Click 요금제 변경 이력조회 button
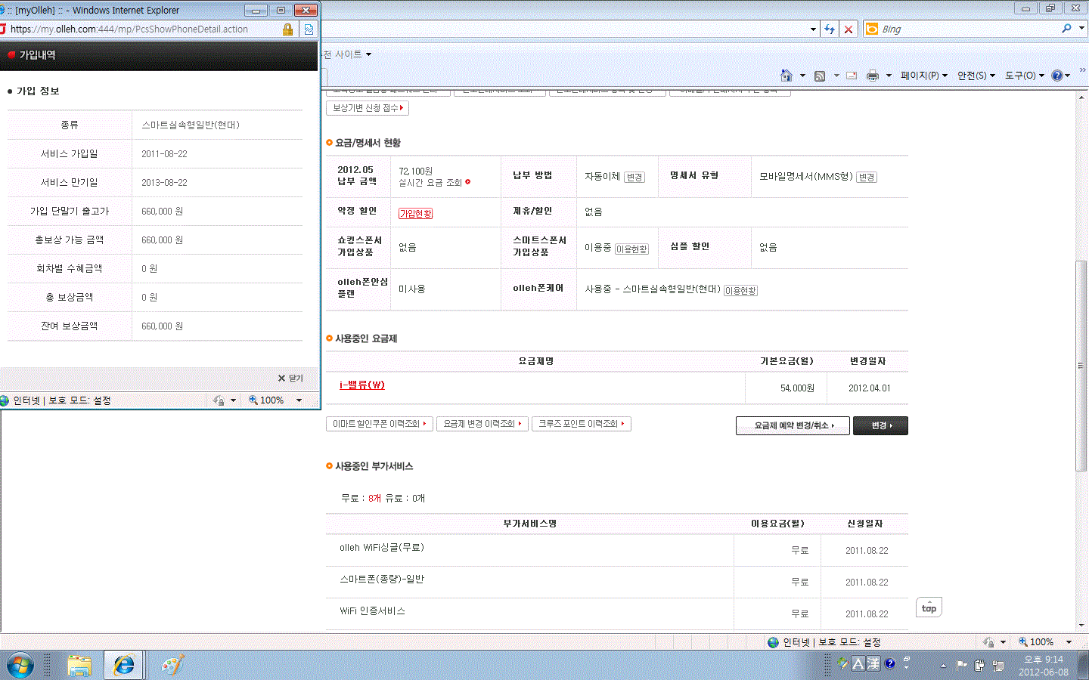 482,424
